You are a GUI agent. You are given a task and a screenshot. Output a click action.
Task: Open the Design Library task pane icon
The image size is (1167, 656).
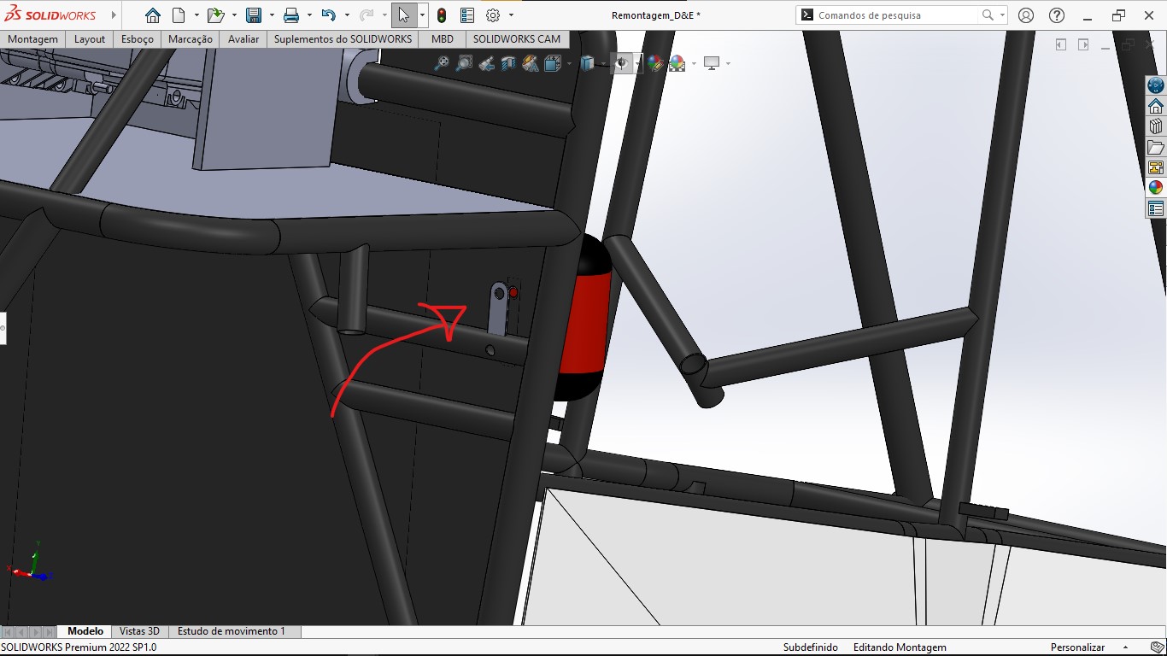(x=1156, y=126)
